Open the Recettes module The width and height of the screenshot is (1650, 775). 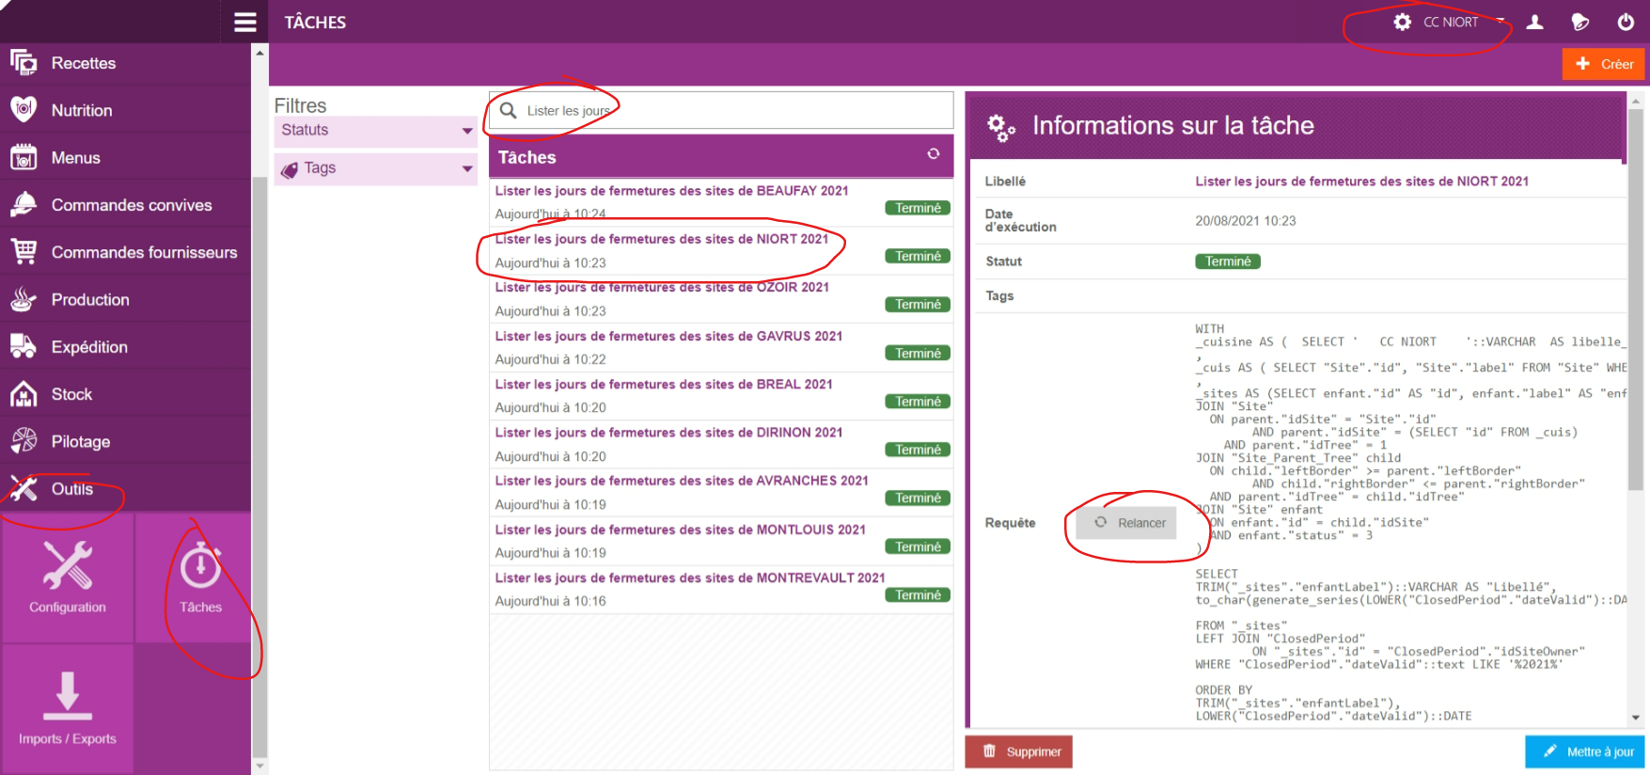[125, 63]
